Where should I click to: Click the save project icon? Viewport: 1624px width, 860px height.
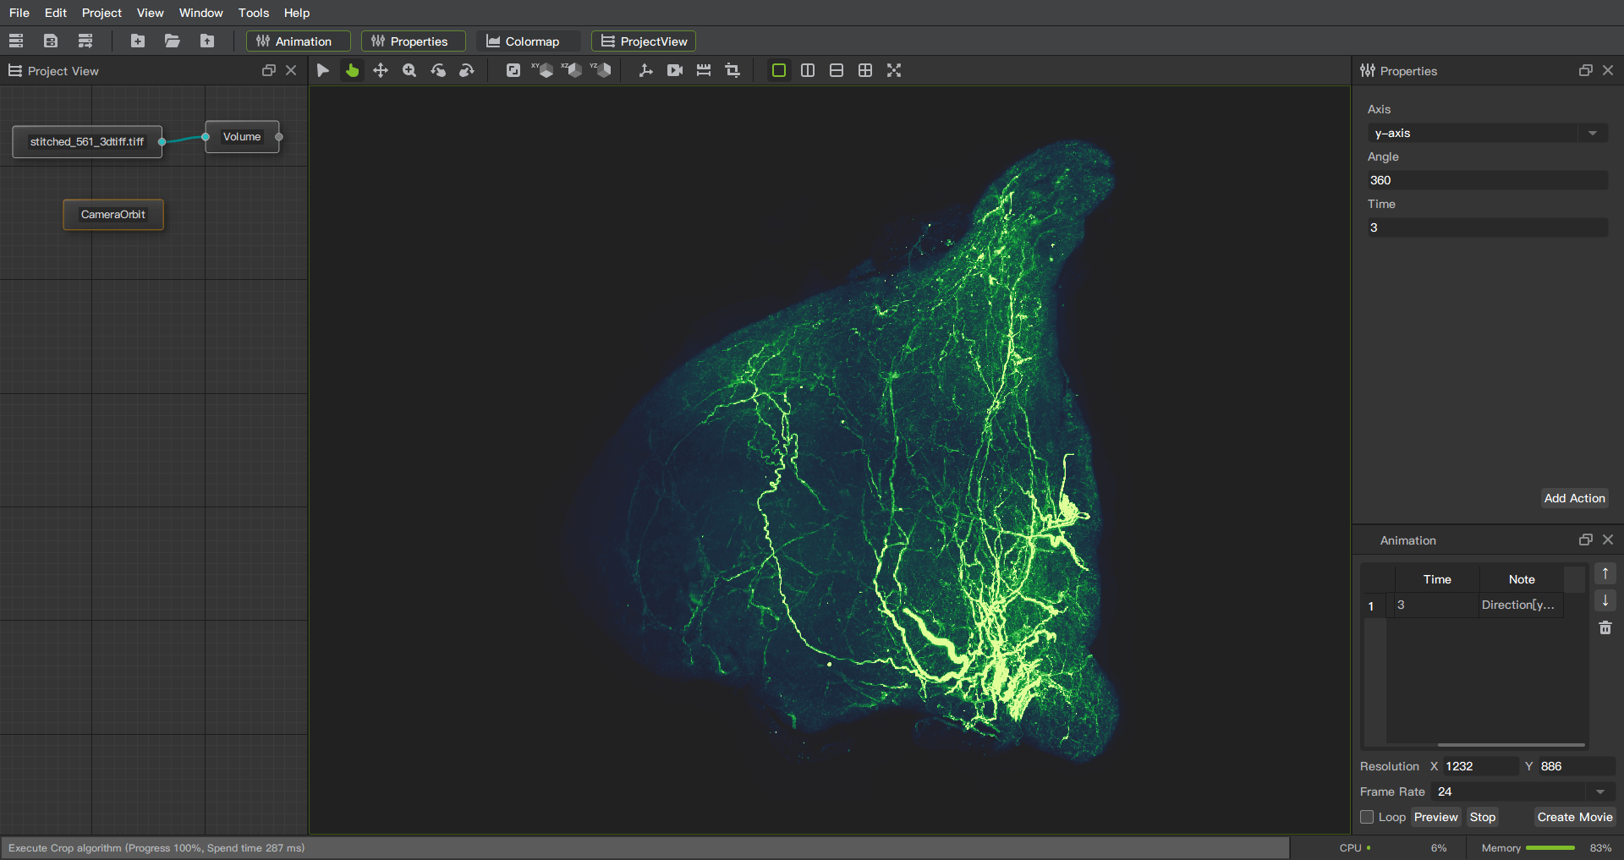click(51, 41)
